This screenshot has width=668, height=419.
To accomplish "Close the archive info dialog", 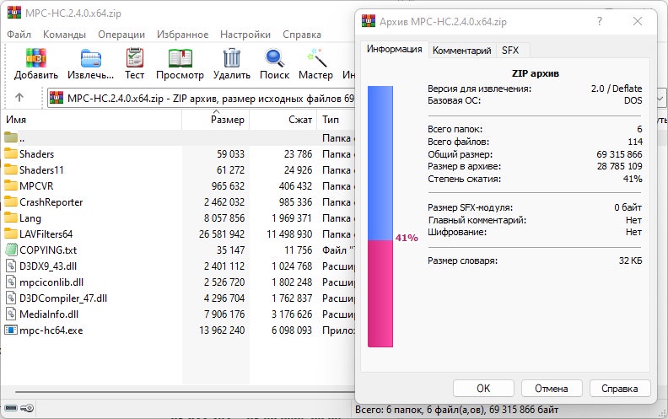I will pos(638,21).
